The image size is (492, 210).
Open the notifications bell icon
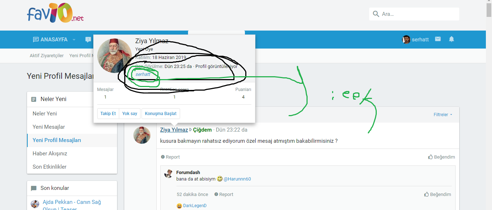(x=451, y=39)
